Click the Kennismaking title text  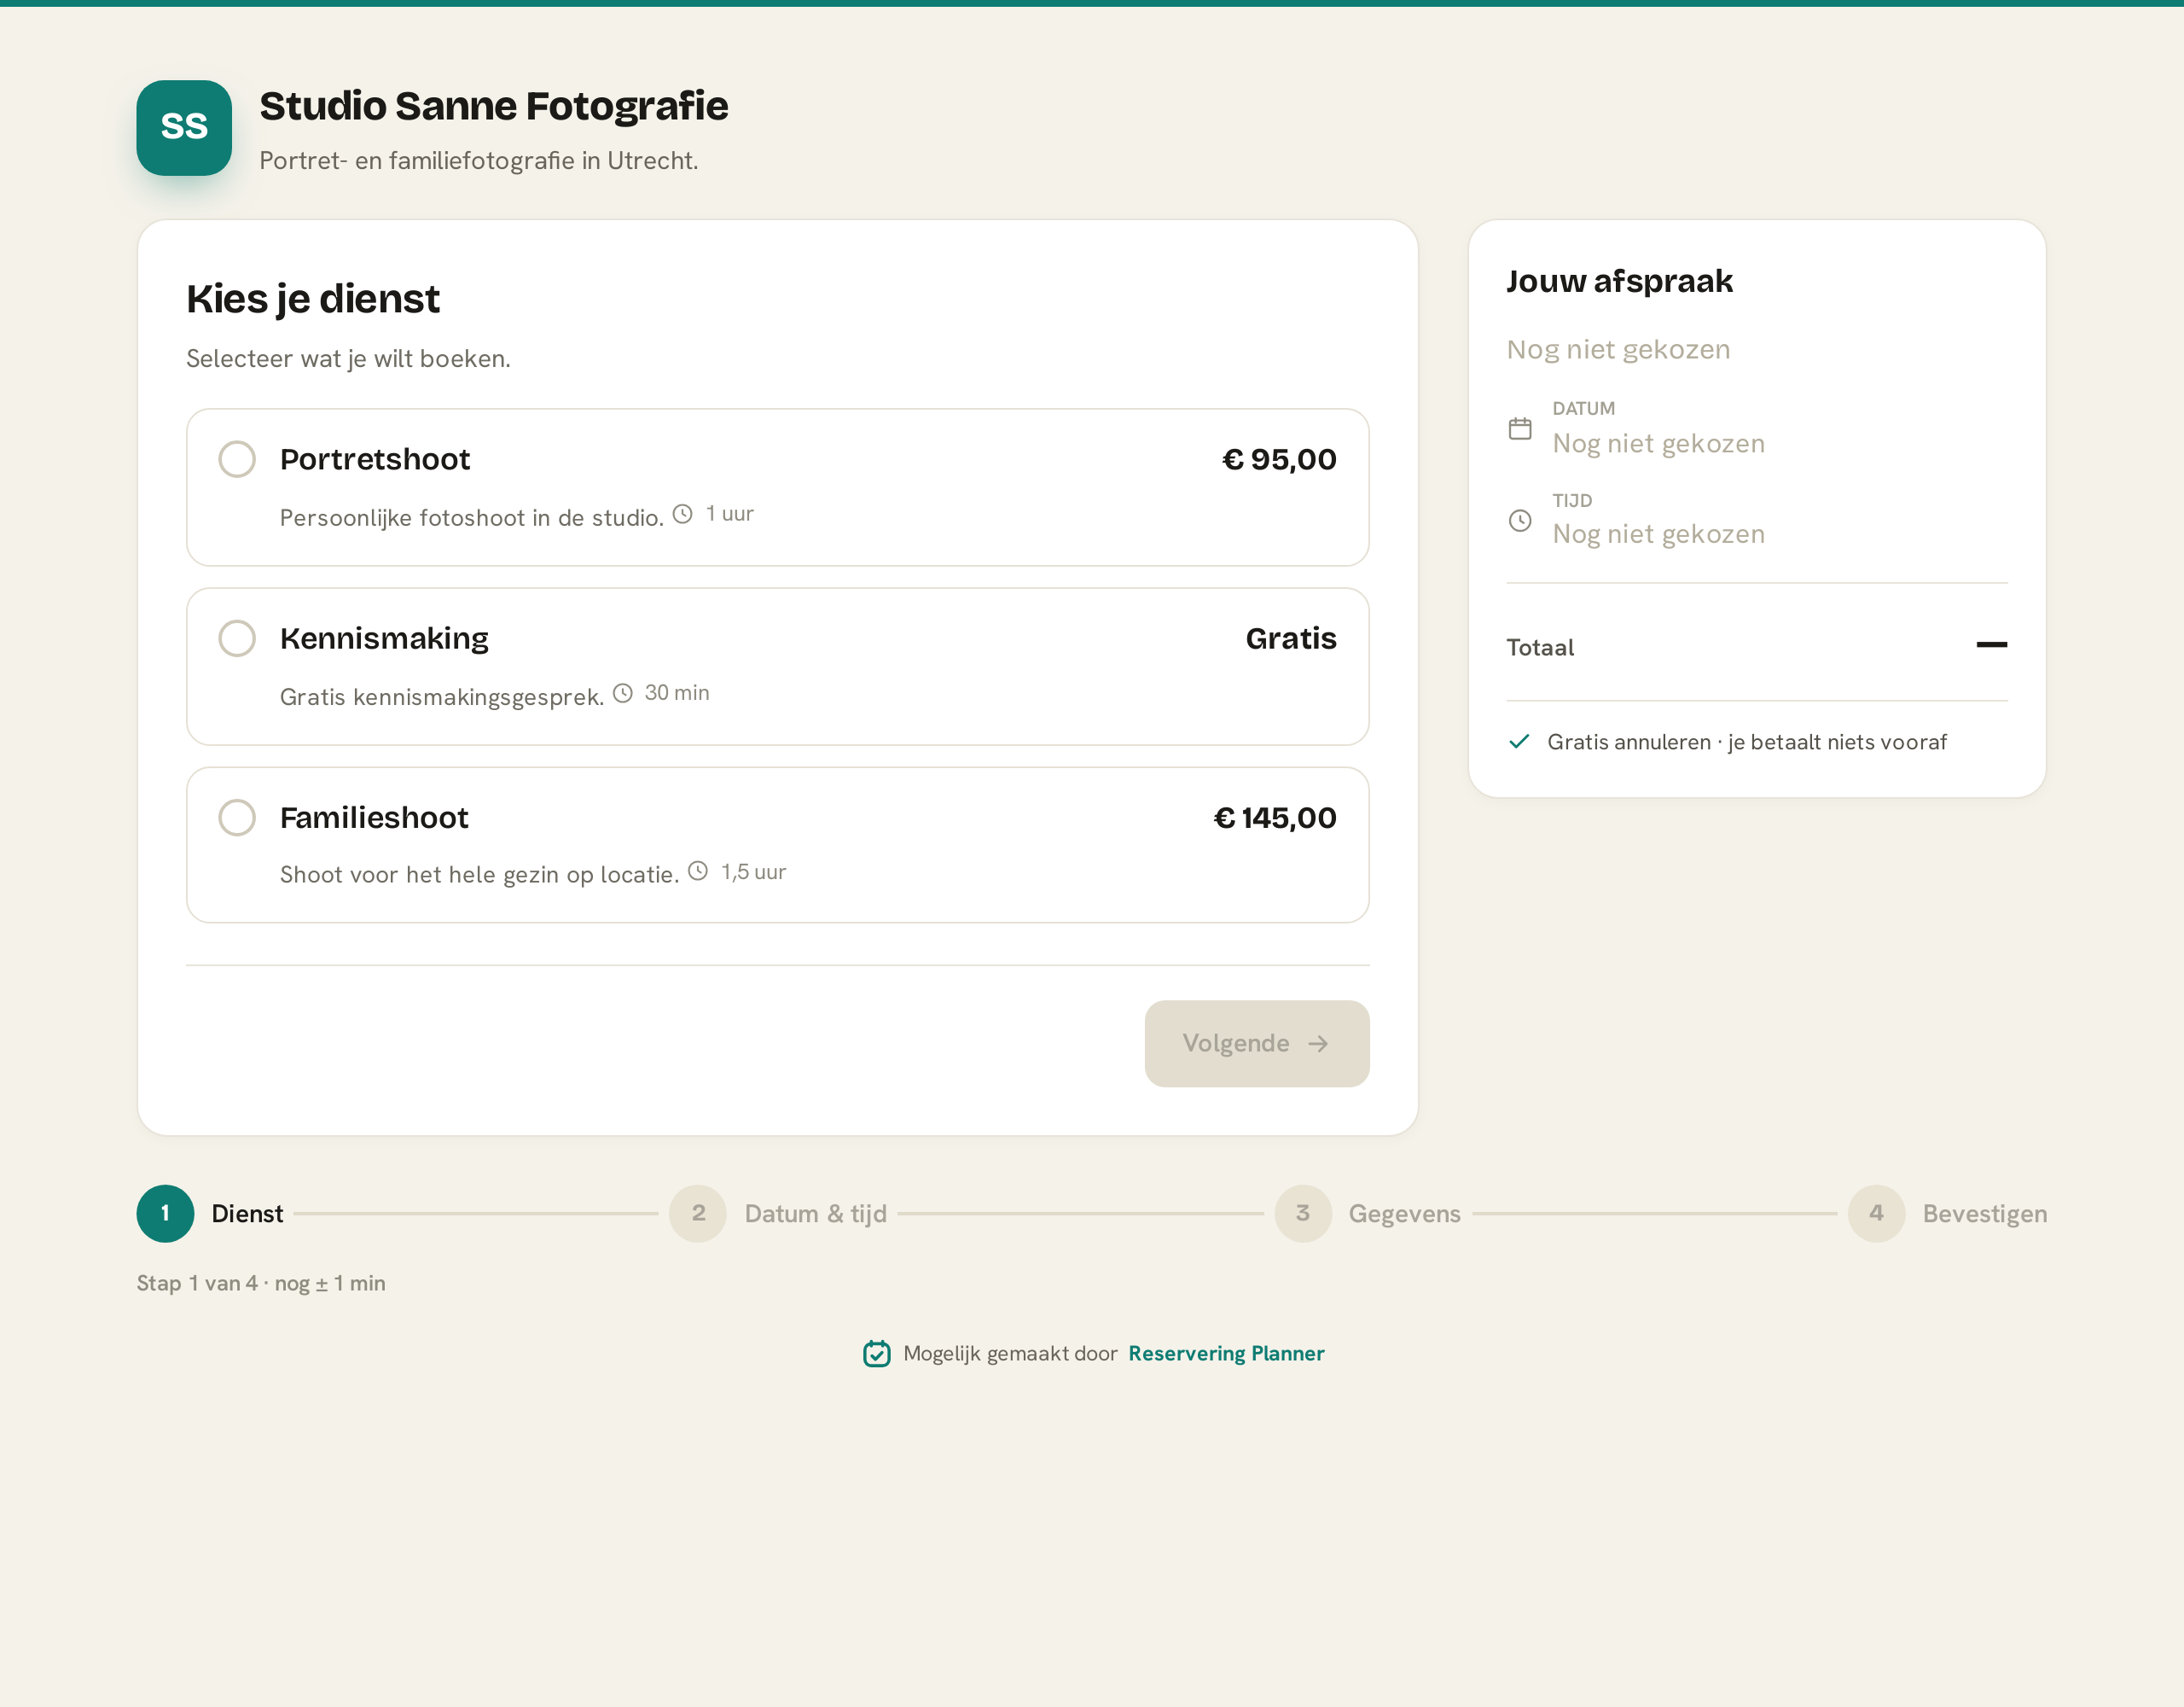[384, 638]
